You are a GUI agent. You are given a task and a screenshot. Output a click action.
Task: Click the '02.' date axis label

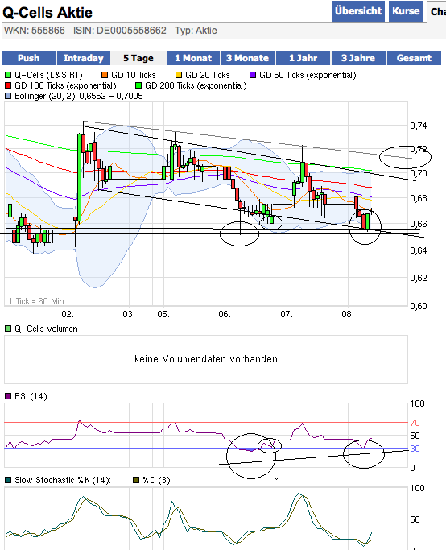(68, 314)
